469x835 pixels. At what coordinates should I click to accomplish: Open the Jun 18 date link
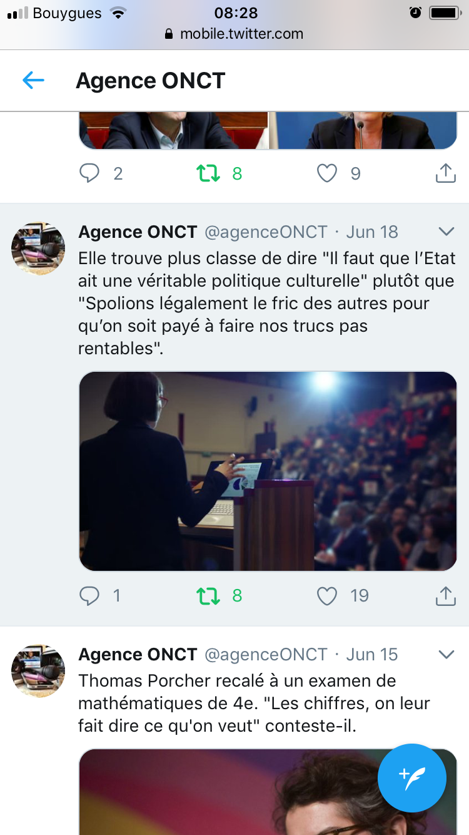pyautogui.click(x=372, y=232)
